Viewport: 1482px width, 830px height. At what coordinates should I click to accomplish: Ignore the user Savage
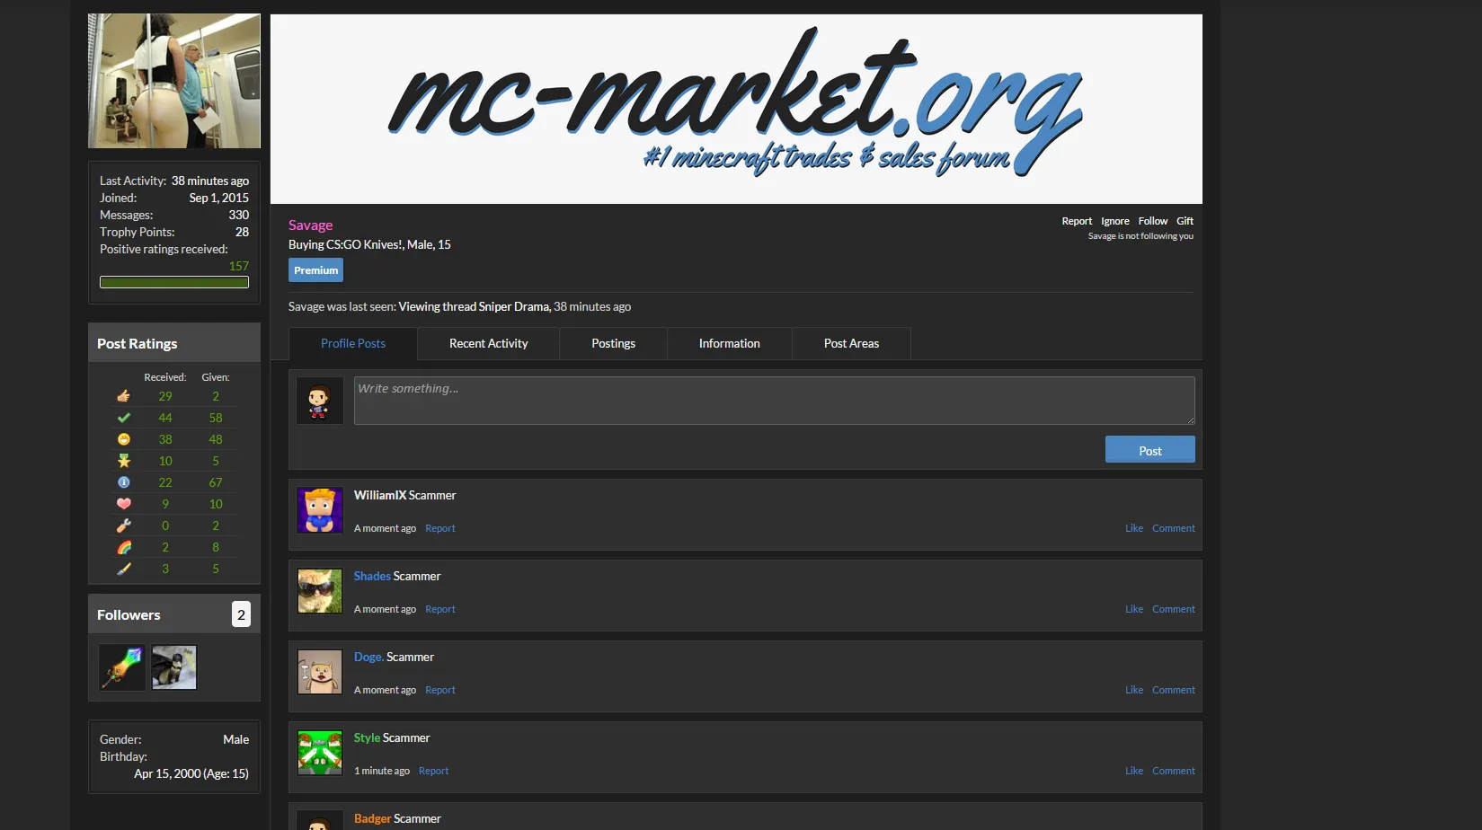coord(1115,221)
